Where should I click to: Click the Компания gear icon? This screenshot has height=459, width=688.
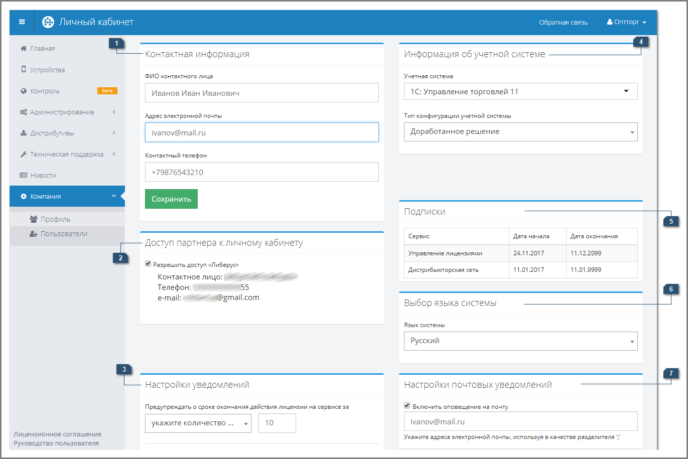(x=23, y=197)
